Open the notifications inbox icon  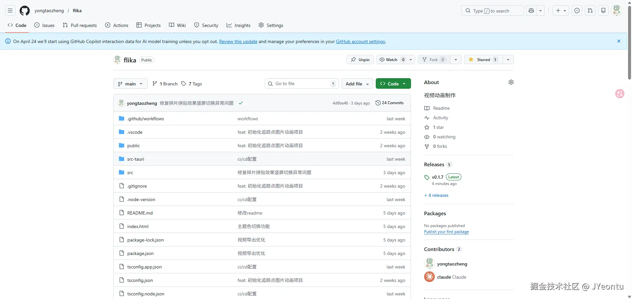tap(603, 11)
